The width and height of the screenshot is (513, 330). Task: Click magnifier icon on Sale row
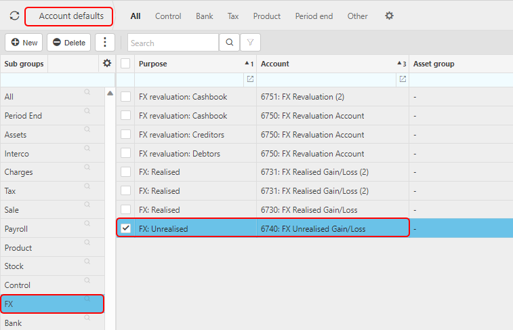pyautogui.click(x=87, y=205)
